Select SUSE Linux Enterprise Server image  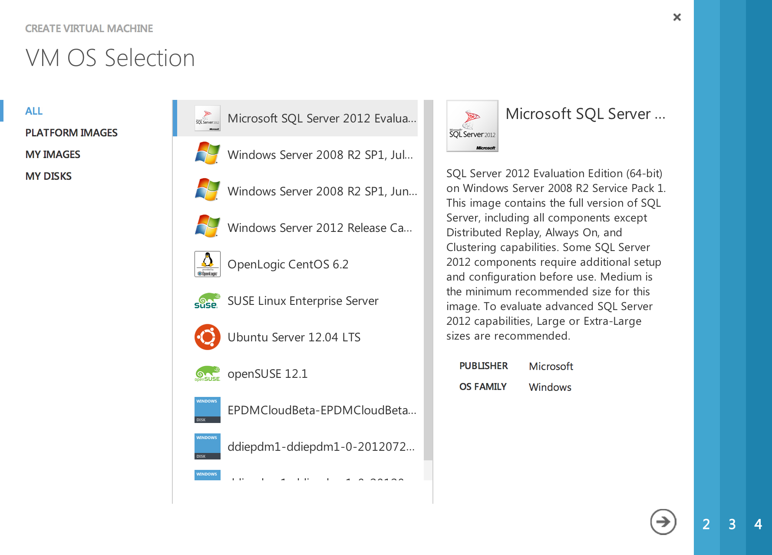[296, 301]
